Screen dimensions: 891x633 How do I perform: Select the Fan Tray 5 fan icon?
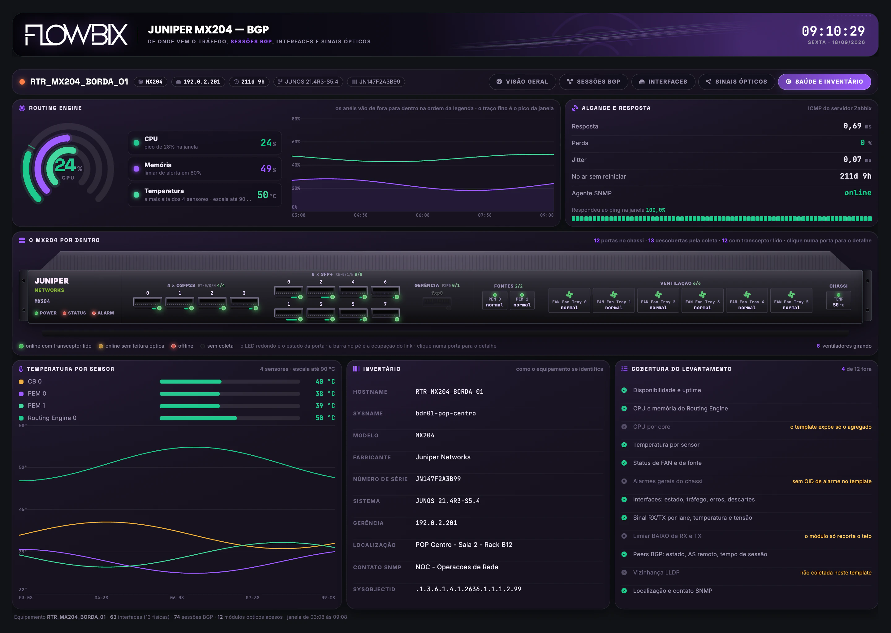click(x=791, y=295)
